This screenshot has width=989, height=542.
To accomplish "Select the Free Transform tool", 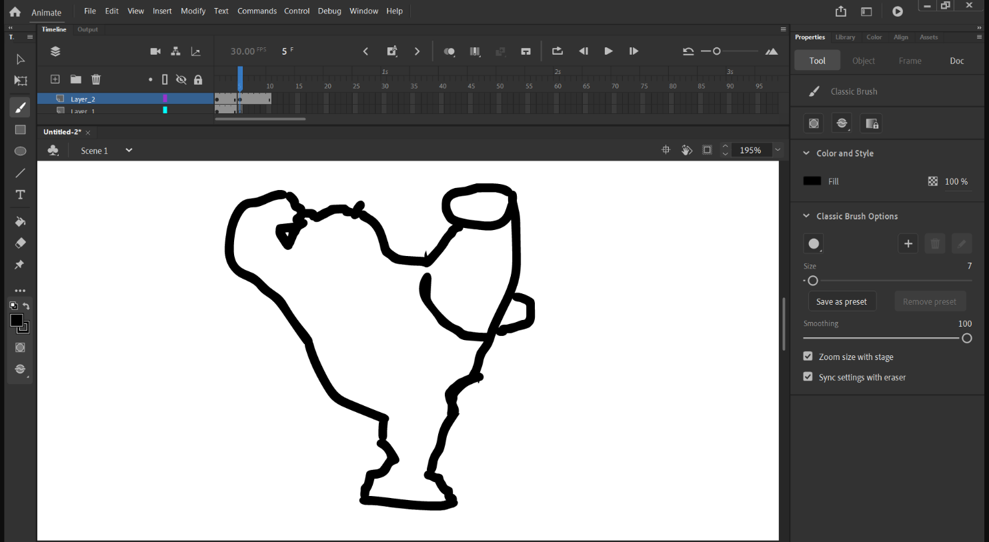I will (20, 81).
